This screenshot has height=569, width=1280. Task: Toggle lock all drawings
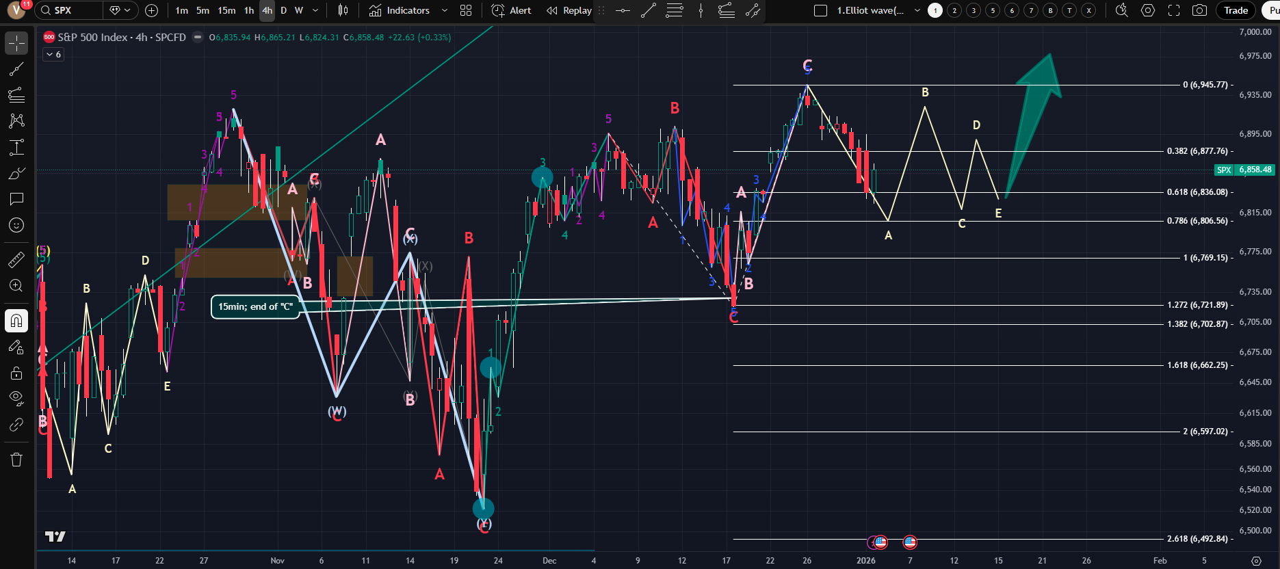click(16, 373)
